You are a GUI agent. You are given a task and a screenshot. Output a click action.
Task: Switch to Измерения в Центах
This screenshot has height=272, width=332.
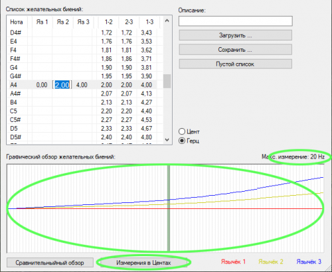[x=143, y=263]
